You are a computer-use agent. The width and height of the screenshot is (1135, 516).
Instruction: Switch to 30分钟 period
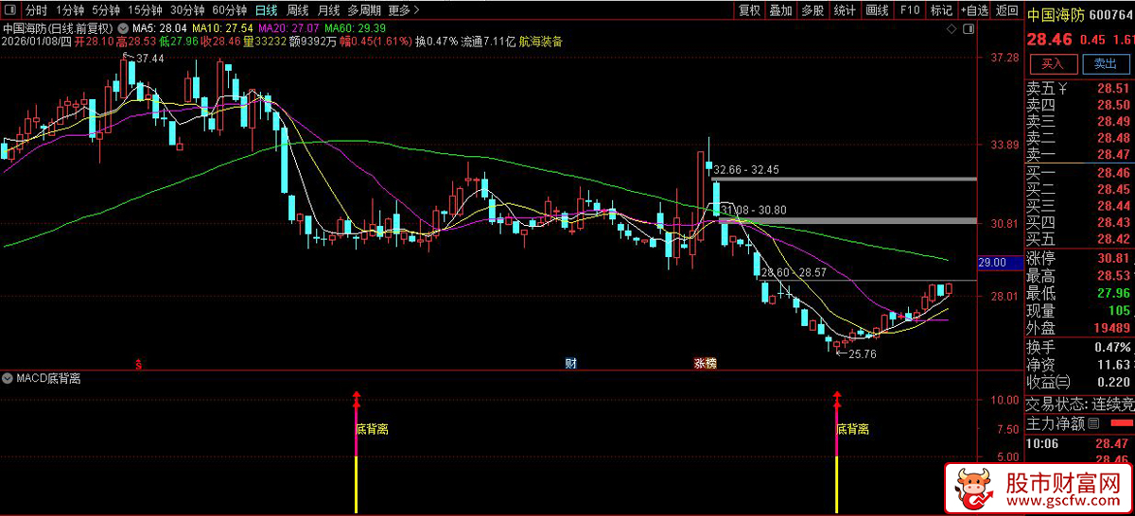187,10
